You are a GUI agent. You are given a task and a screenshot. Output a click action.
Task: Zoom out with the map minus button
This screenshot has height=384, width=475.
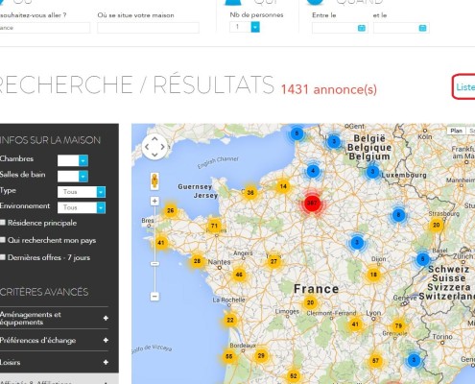click(154, 297)
